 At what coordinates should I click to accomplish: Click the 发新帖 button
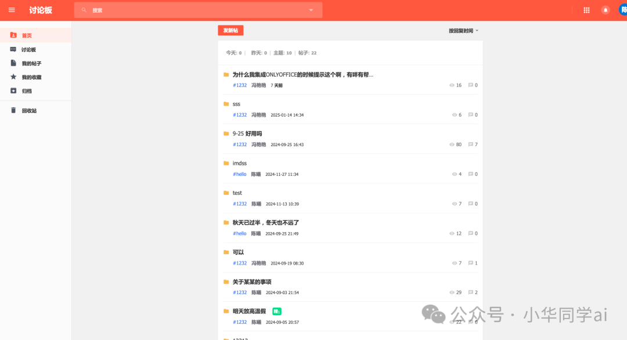click(230, 30)
